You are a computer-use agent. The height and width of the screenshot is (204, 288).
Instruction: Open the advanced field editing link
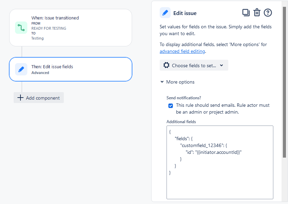coord(182,51)
